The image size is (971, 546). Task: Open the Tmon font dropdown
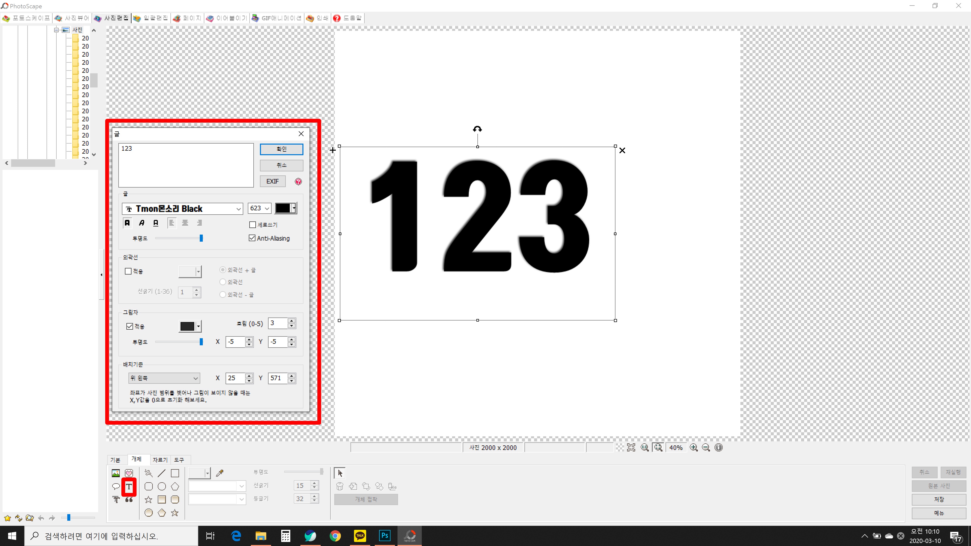click(238, 209)
